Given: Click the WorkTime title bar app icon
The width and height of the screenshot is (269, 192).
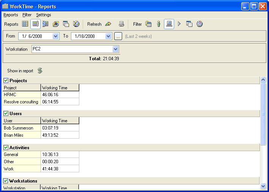Looking at the screenshot, I should 5,6.
